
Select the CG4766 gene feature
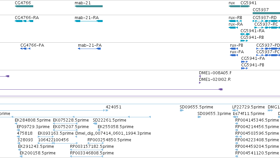point(24,6)
